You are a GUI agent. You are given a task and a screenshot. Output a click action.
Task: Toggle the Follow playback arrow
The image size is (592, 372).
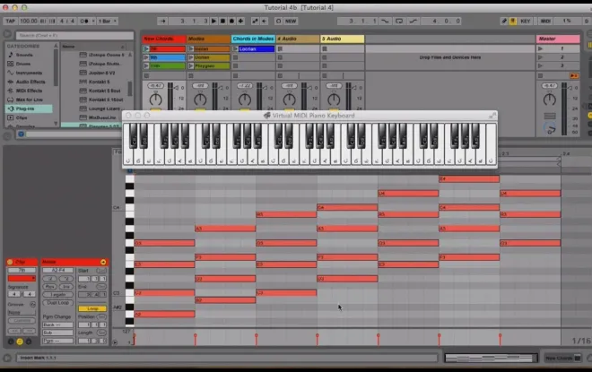(x=162, y=22)
